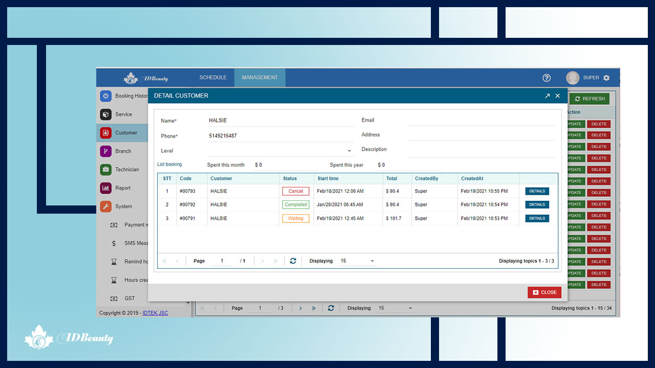This screenshot has width=655, height=368.
Task: Click the user avatar picture
Action: 573,78
